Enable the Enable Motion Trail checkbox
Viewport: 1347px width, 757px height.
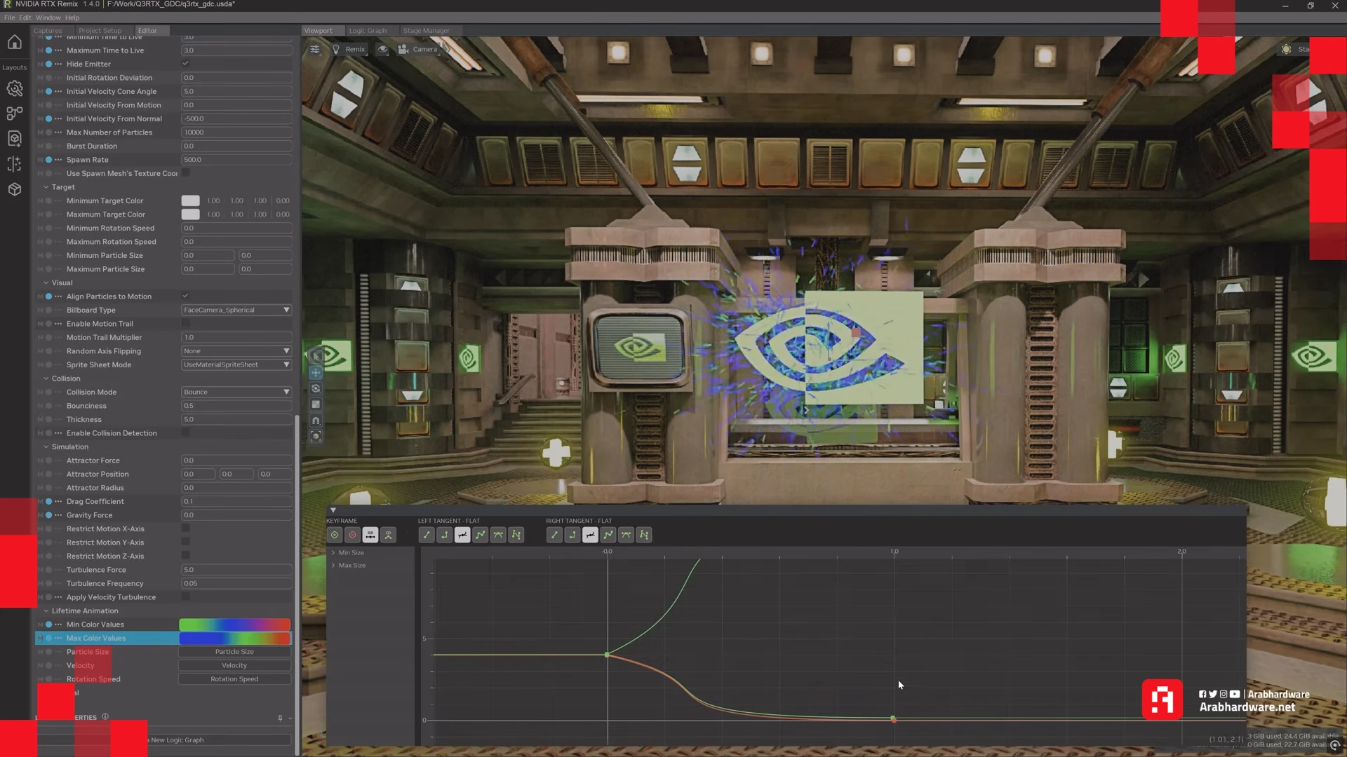point(185,324)
